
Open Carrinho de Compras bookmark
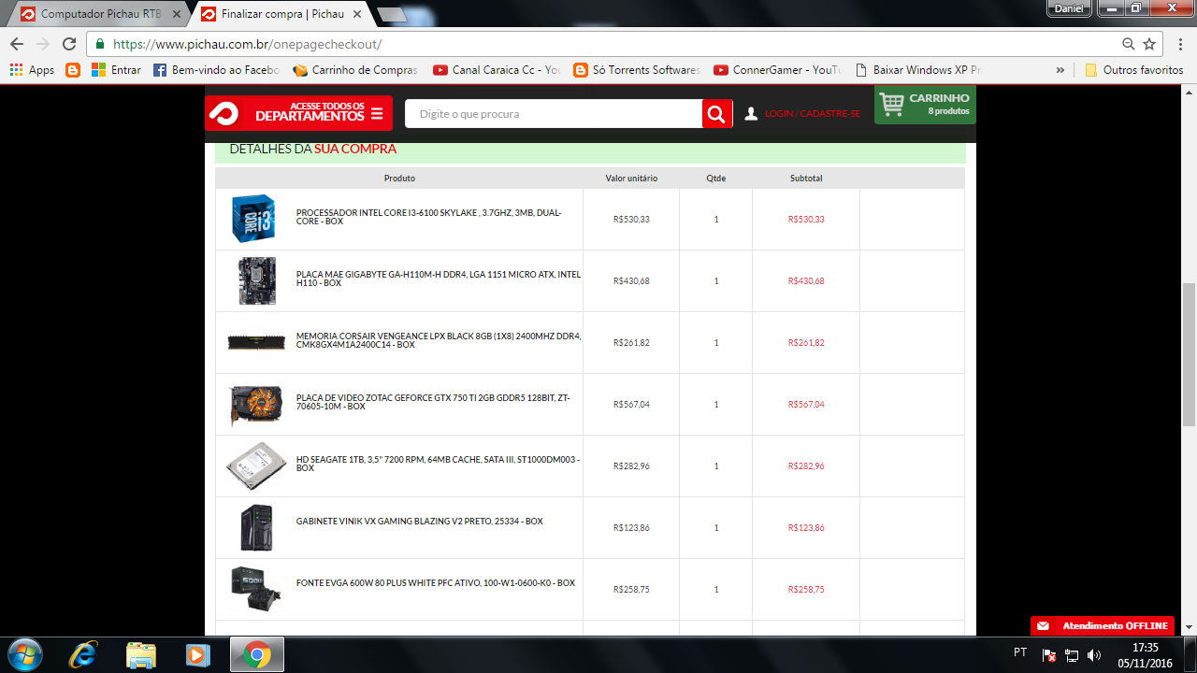(x=355, y=70)
